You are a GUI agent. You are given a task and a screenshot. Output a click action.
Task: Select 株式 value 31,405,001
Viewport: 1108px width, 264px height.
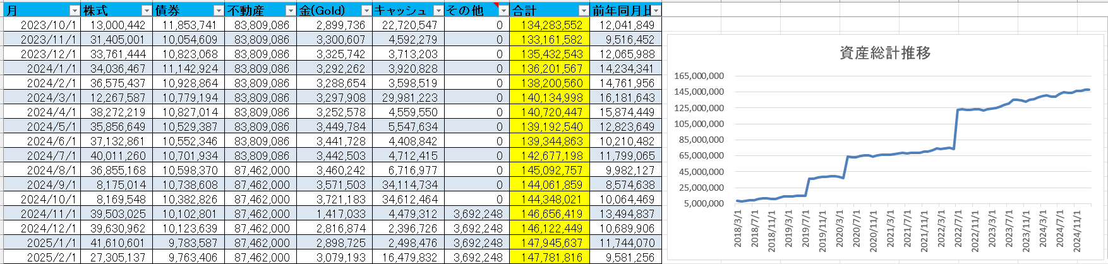point(117,40)
